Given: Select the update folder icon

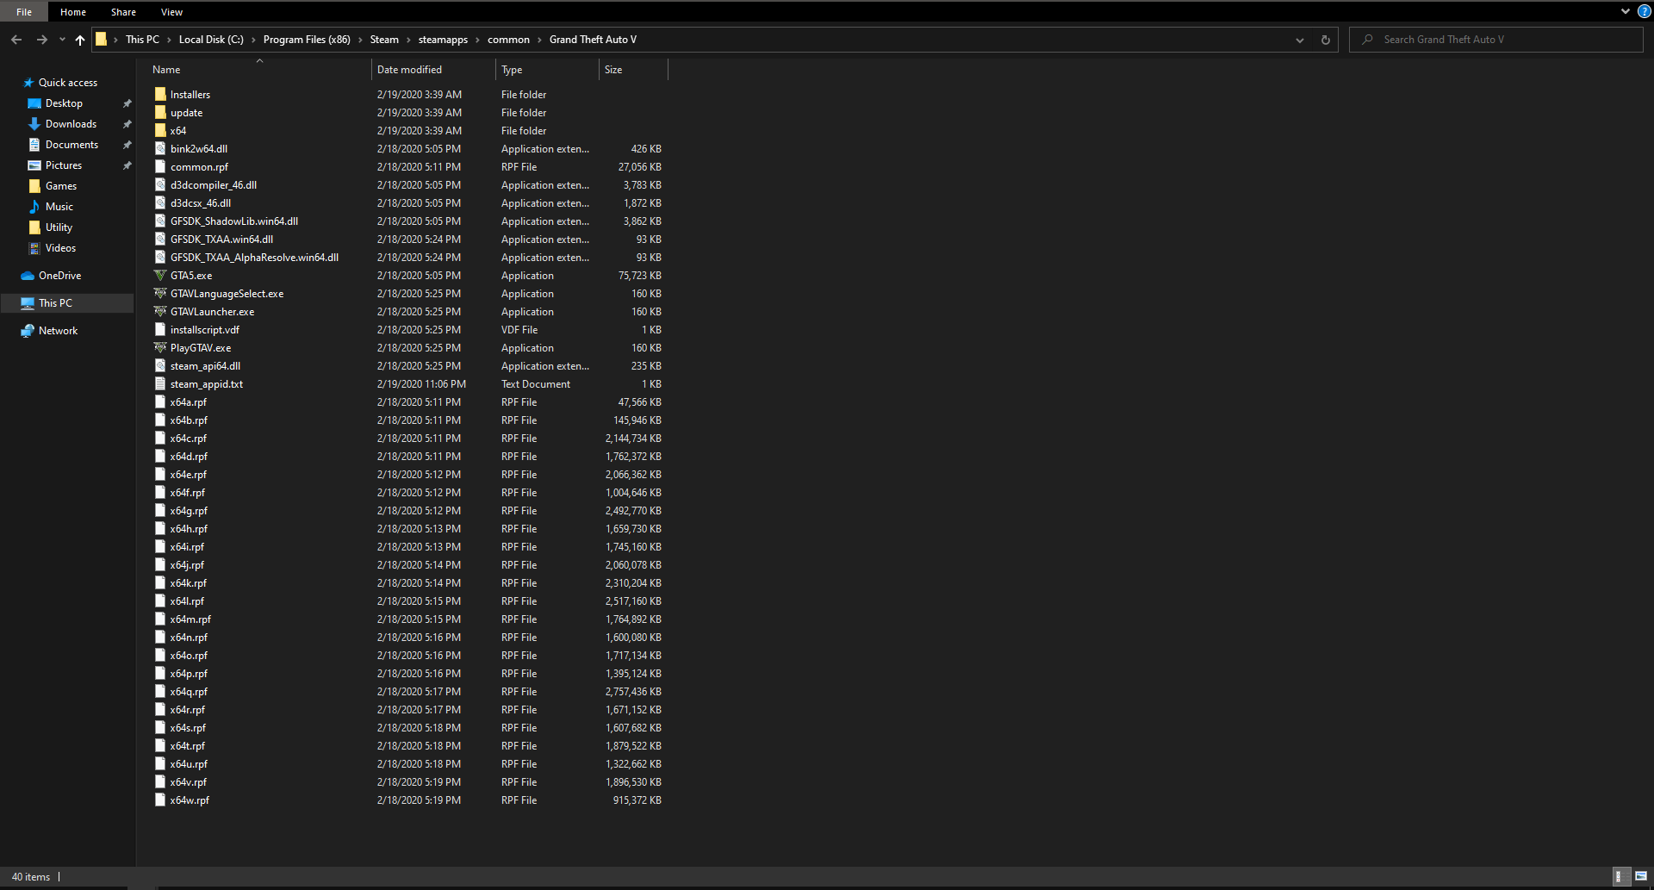Looking at the screenshot, I should [x=160, y=113].
